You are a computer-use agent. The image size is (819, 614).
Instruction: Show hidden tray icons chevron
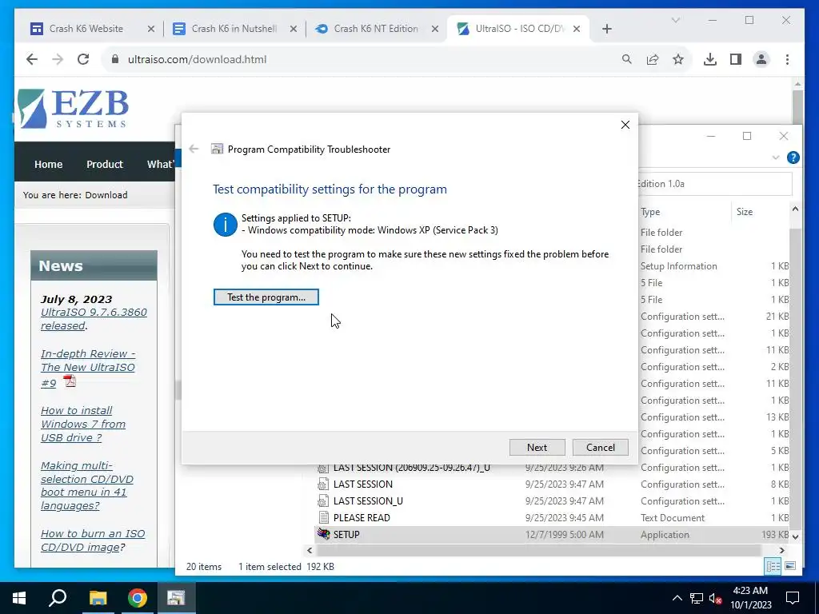[x=677, y=598]
